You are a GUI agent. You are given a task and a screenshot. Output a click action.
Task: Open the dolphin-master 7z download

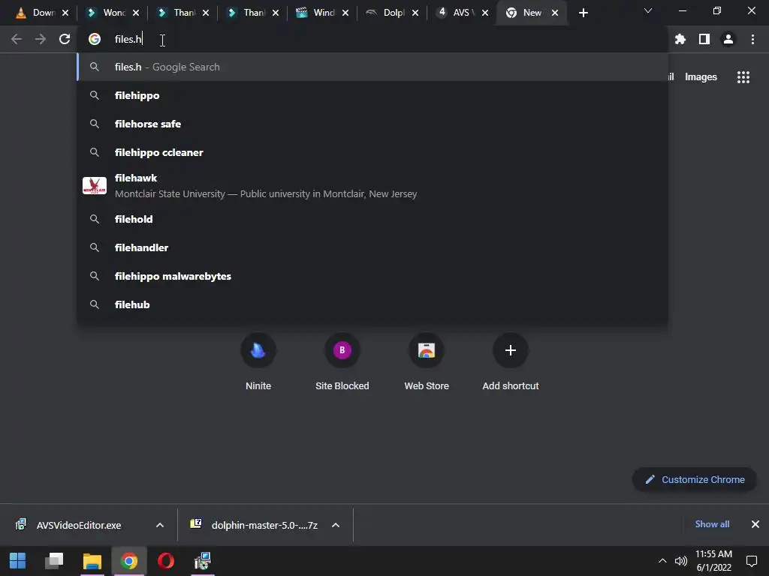click(255, 525)
